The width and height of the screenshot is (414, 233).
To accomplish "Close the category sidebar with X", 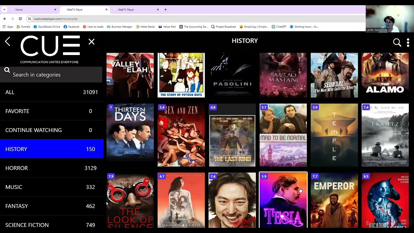I will [92, 41].
